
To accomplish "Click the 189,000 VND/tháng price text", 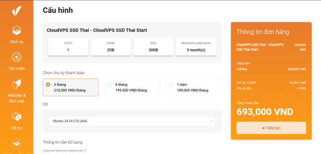I will point(193,90).
